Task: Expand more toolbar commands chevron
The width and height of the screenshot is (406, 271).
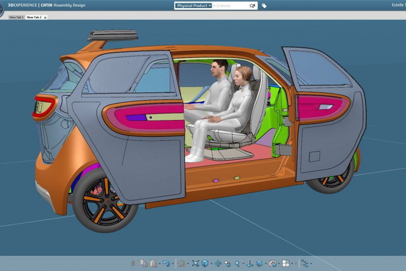Action: click(296, 264)
